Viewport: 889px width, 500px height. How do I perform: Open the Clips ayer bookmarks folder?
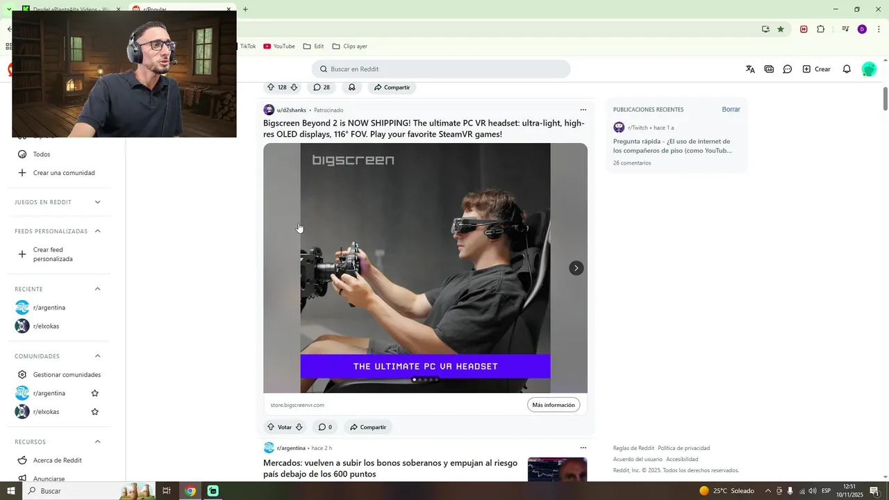(x=350, y=47)
